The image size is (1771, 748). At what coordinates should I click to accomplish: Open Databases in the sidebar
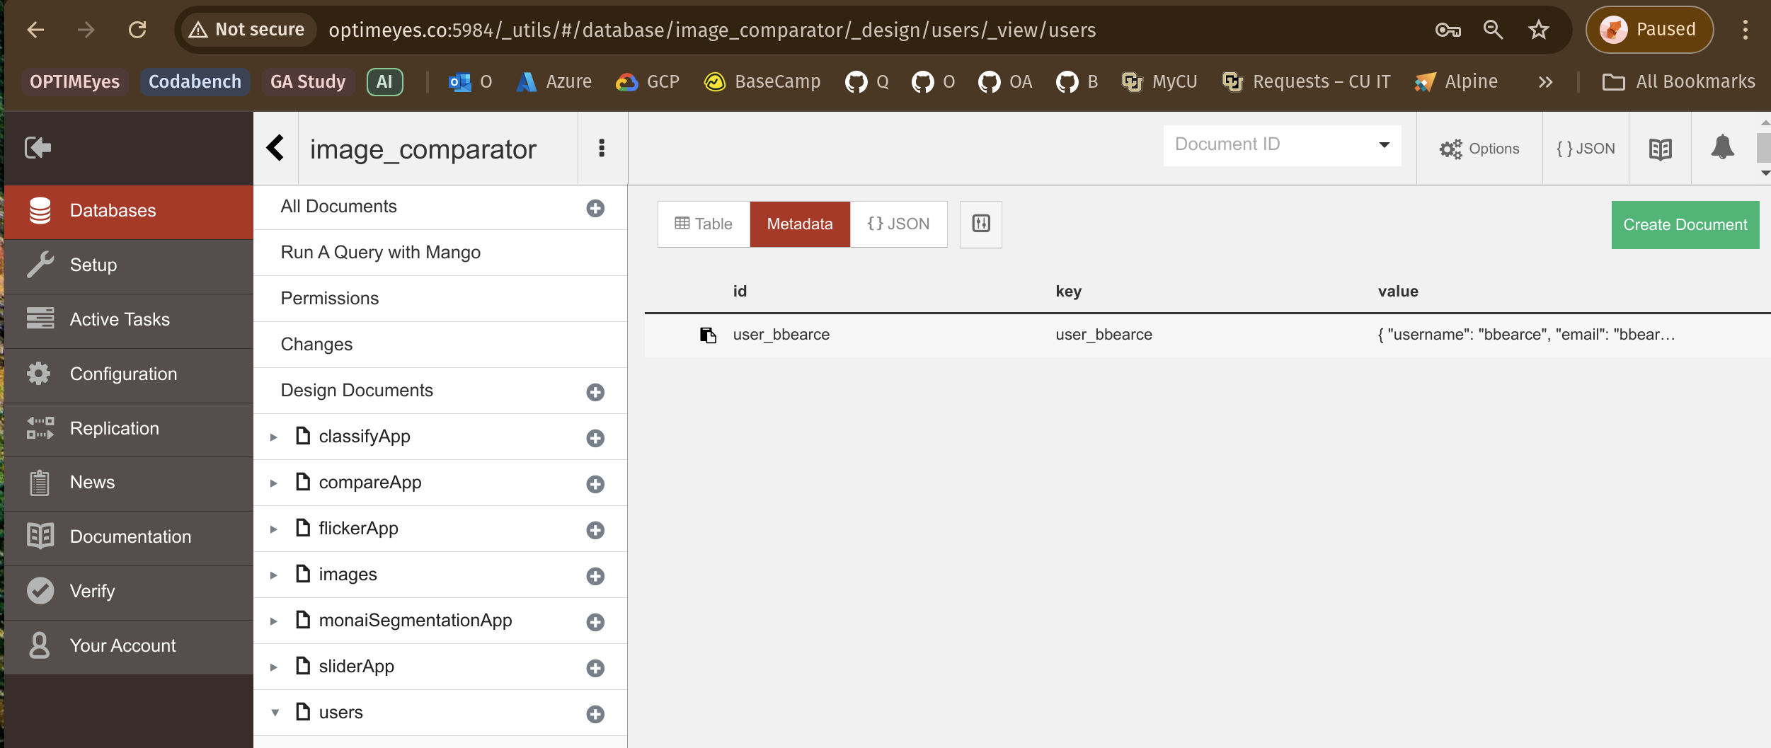129,212
